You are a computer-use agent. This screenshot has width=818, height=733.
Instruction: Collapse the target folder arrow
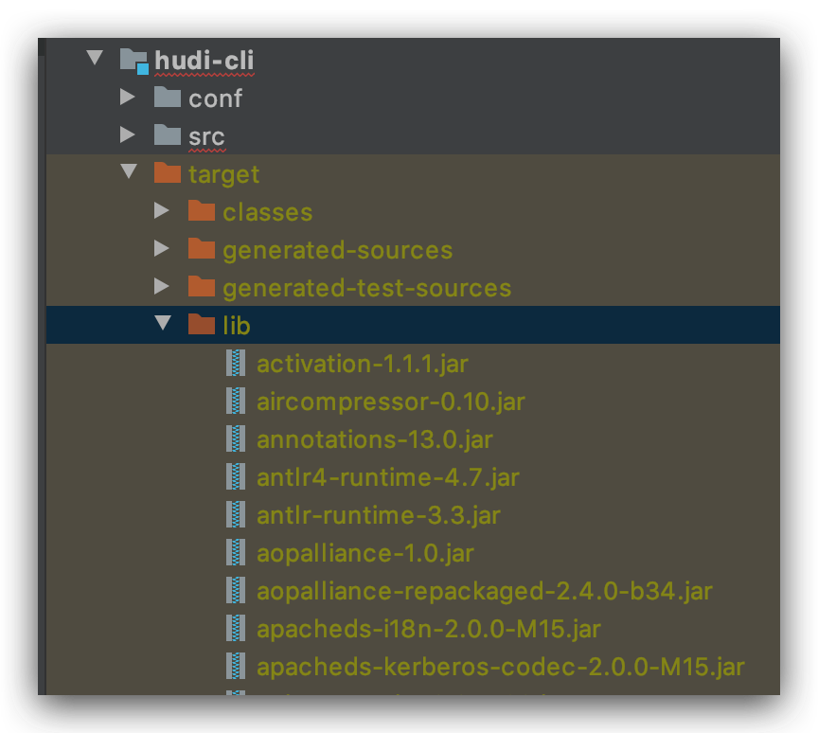129,171
